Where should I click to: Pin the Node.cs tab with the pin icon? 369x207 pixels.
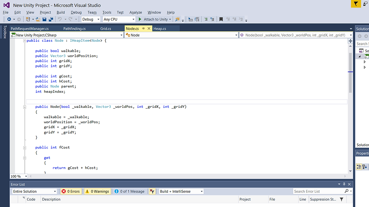click(x=143, y=29)
